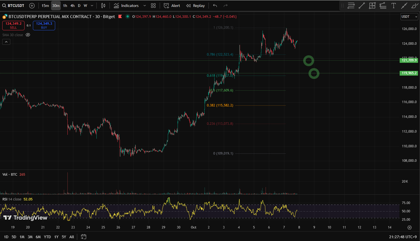
Task: Select the trend line drawing tool
Action: tap(362, 6)
